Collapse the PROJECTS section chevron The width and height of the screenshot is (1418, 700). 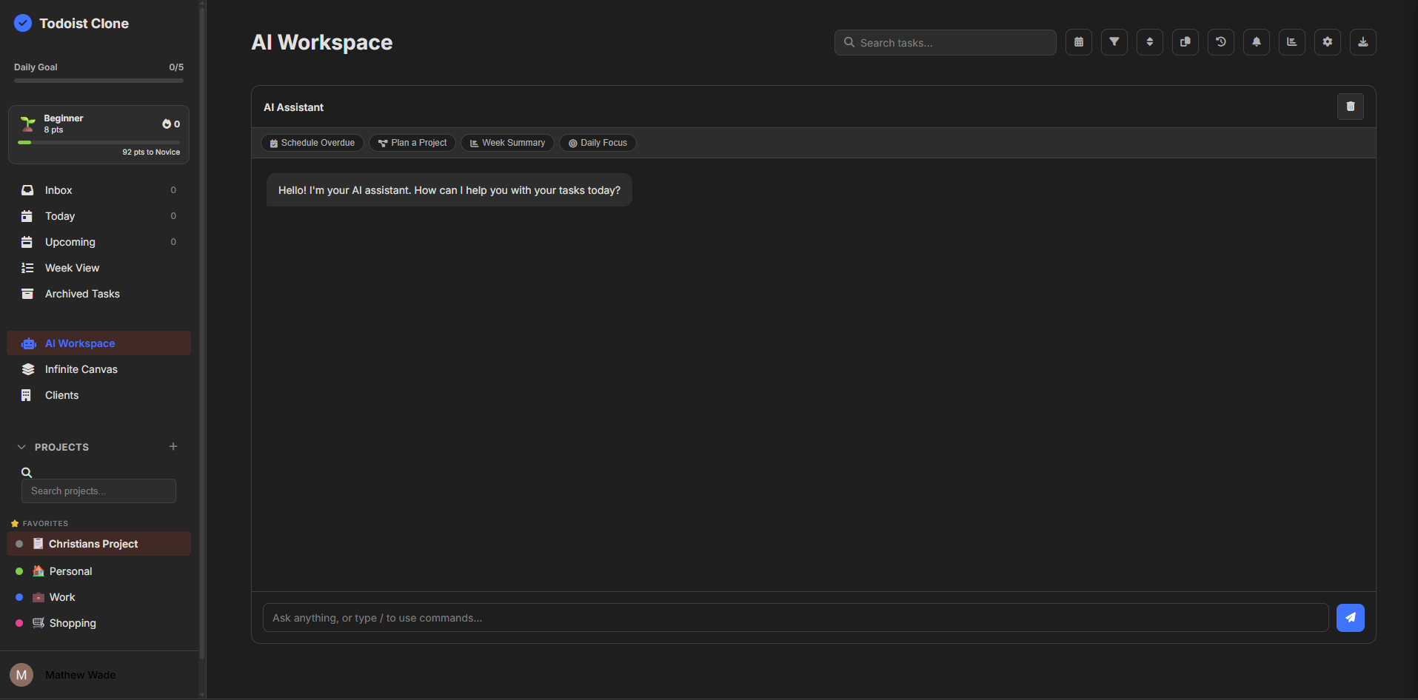[x=21, y=446]
